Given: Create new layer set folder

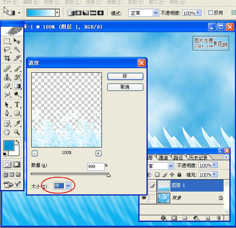Looking at the screenshot, I should click(x=184, y=218).
